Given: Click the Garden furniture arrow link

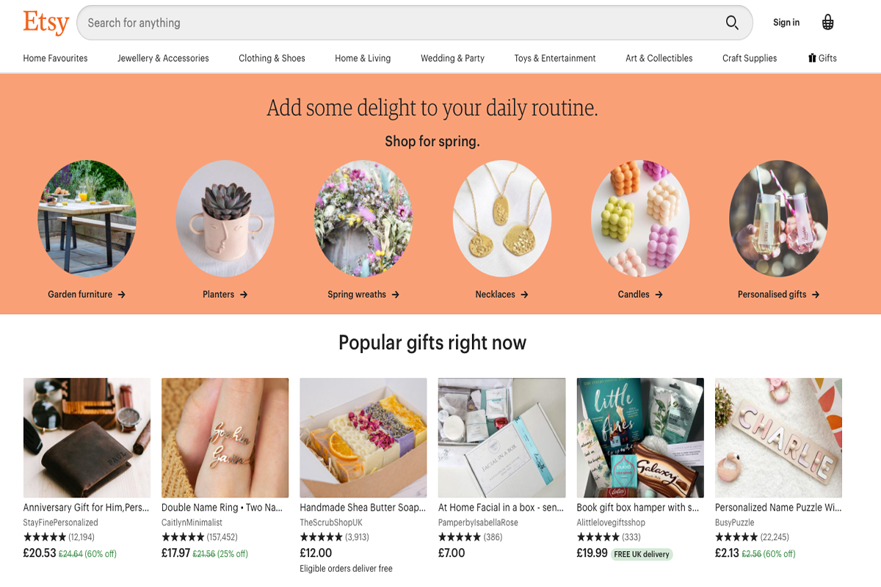Looking at the screenshot, I should pos(87,294).
